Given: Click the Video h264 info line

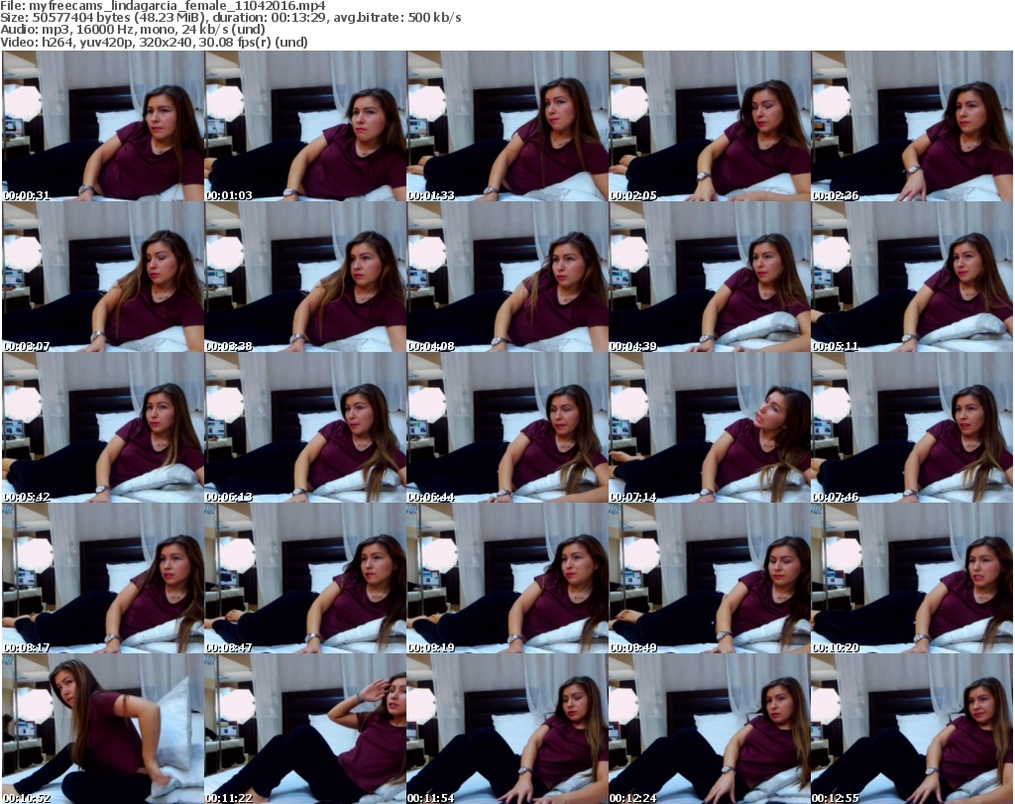Looking at the screenshot, I should pos(154,42).
